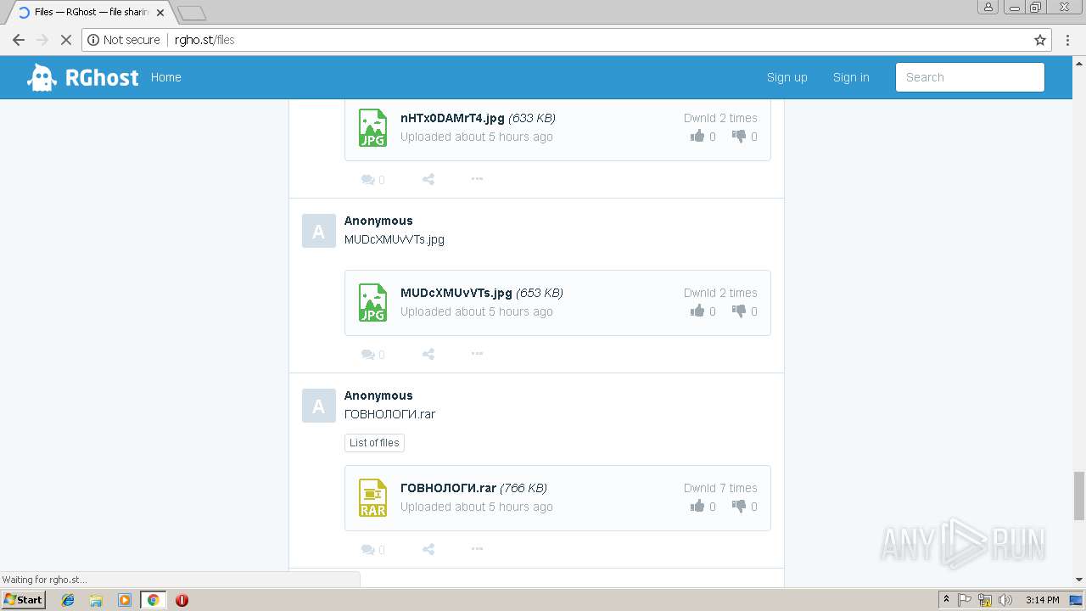Viewport: 1086px width, 611px height.
Task: Dislike ГОВНОЛОГИ.rar with thumbs down
Action: pos(739,507)
